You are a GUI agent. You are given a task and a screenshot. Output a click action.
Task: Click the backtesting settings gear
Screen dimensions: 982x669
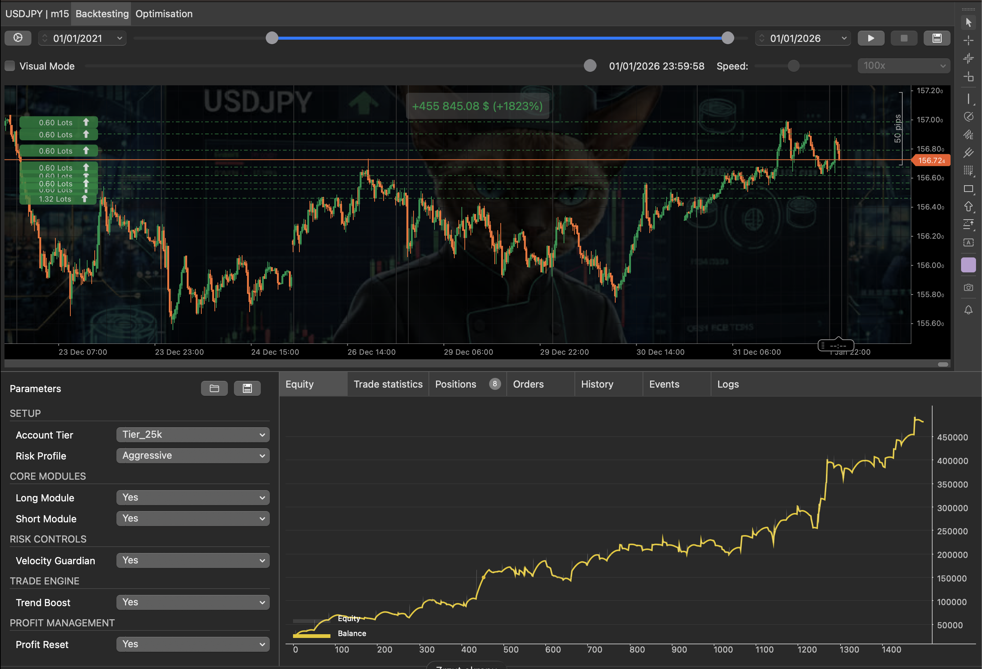coord(18,37)
